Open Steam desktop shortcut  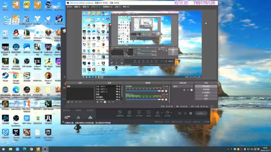pos(5,77)
